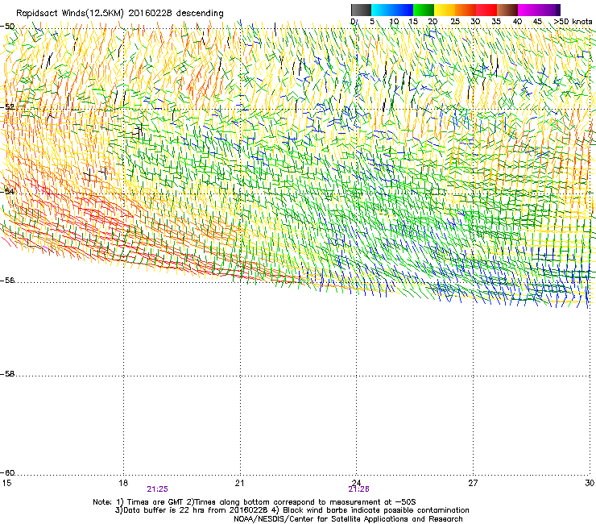Click the '30' longitude axis label
This screenshot has height=524, width=596.
pos(590,483)
